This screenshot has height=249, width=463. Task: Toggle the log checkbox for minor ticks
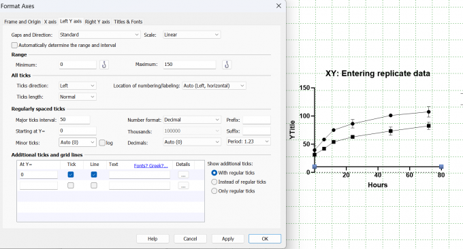click(102, 143)
